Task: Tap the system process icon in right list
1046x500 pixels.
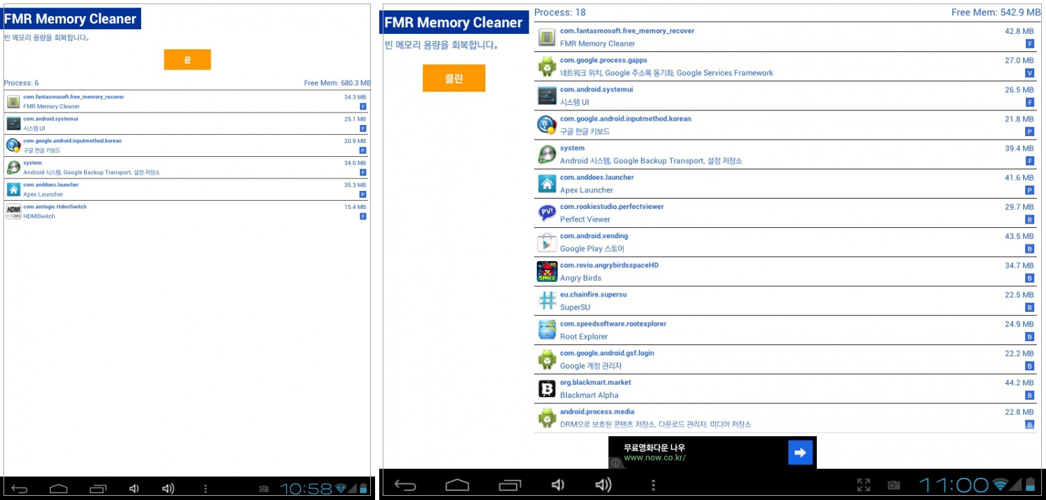Action: tap(547, 154)
